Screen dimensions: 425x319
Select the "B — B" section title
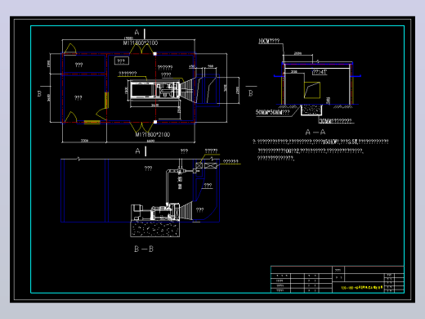click(144, 249)
